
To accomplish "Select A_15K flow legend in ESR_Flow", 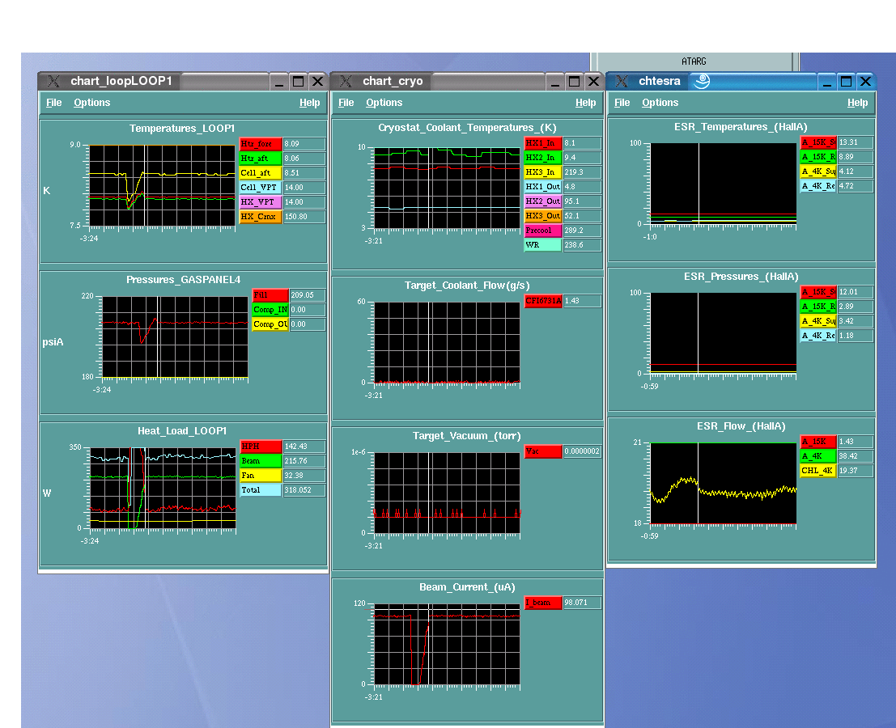I will (x=818, y=442).
